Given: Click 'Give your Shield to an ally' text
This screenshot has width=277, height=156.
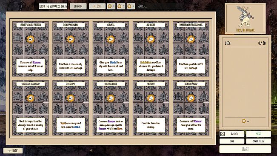Looking at the screenshot, I should (111, 66).
